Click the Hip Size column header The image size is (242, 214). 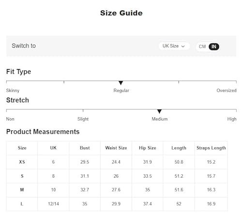[x=148, y=148]
